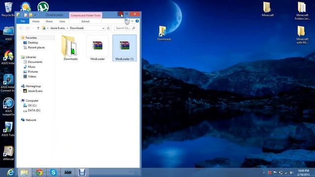This screenshot has width=315, height=177.
Task: Open Desktop under Favorites
Action: pyautogui.click(x=33, y=43)
